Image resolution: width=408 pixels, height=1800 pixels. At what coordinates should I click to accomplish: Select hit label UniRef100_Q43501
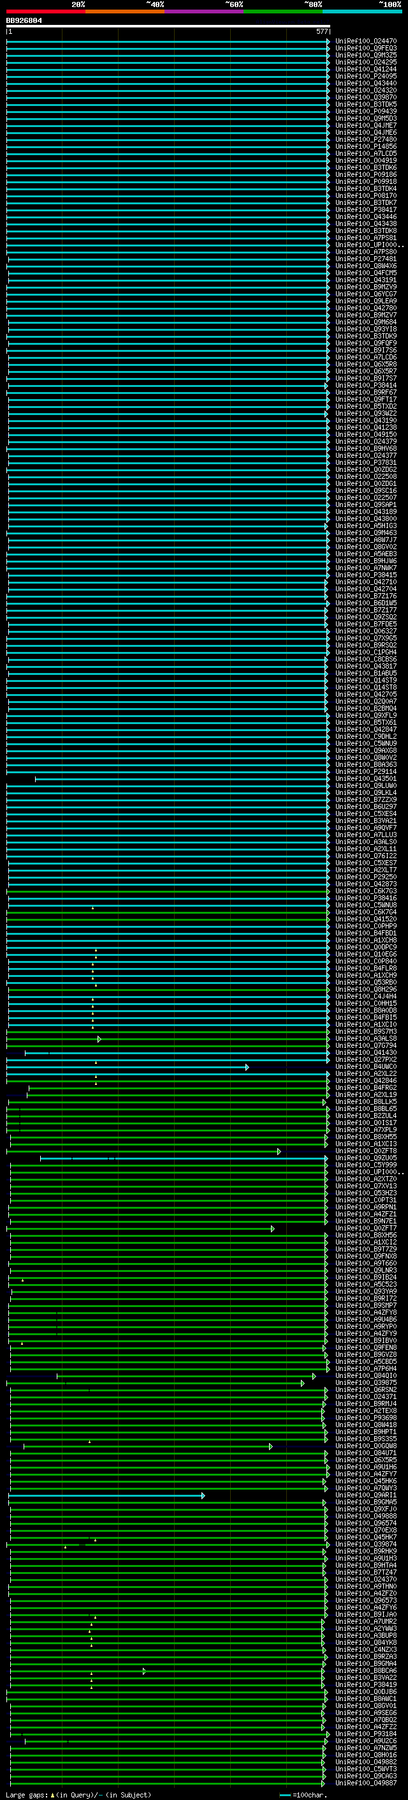click(x=365, y=779)
